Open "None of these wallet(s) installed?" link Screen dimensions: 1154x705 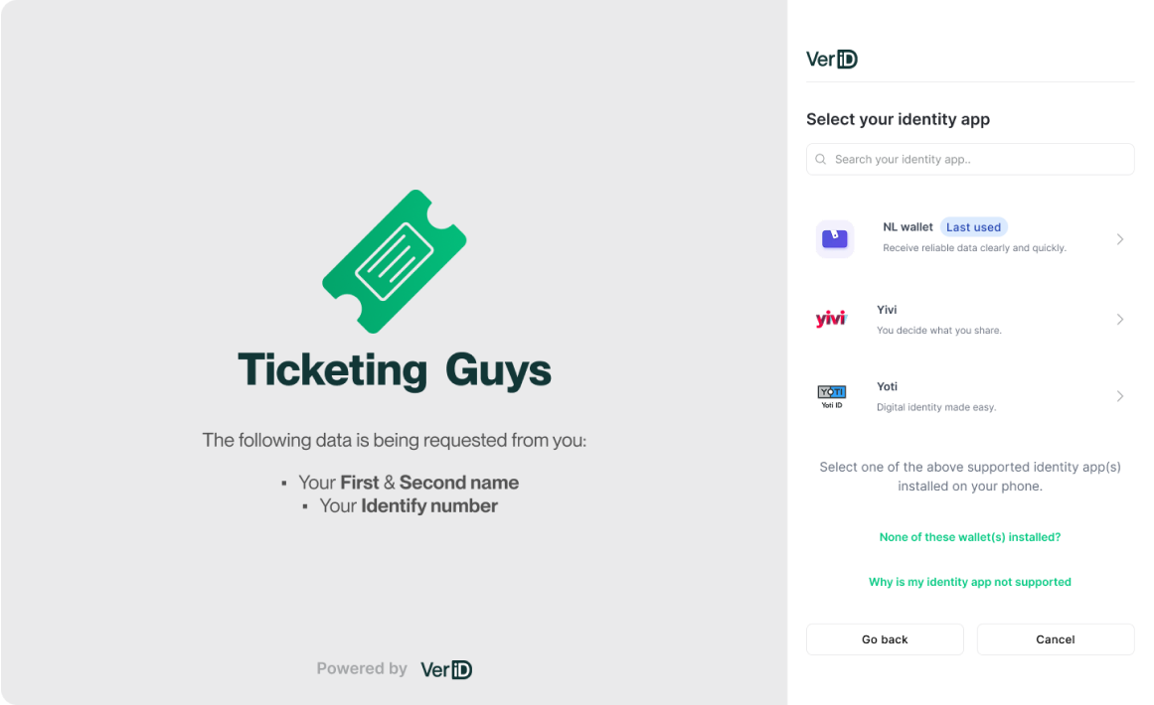(x=970, y=537)
